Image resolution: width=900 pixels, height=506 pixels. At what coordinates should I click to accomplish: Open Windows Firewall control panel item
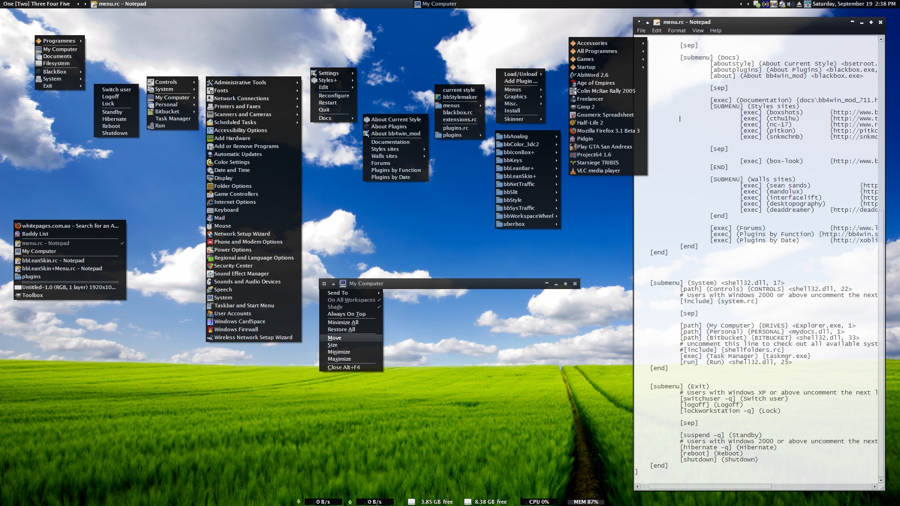pyautogui.click(x=236, y=329)
